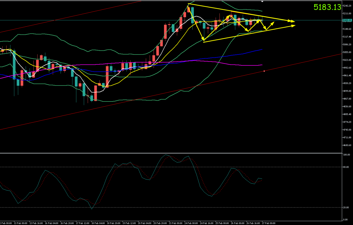The height and width of the screenshot is (225, 353).
Task: Select the 27 Feb 08:00 time label
Action: coord(268,223)
